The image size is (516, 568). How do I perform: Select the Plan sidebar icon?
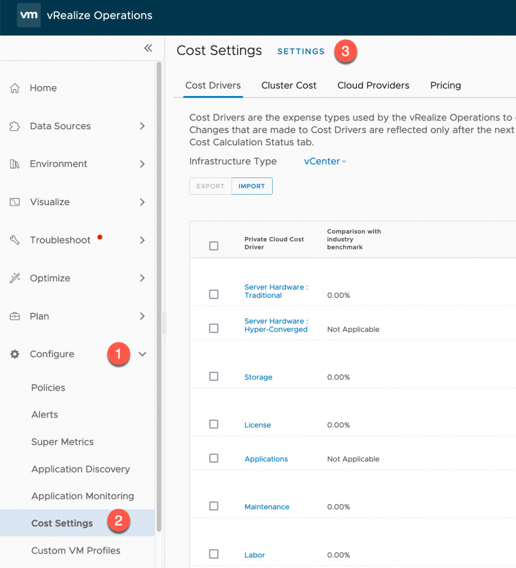[x=15, y=316]
